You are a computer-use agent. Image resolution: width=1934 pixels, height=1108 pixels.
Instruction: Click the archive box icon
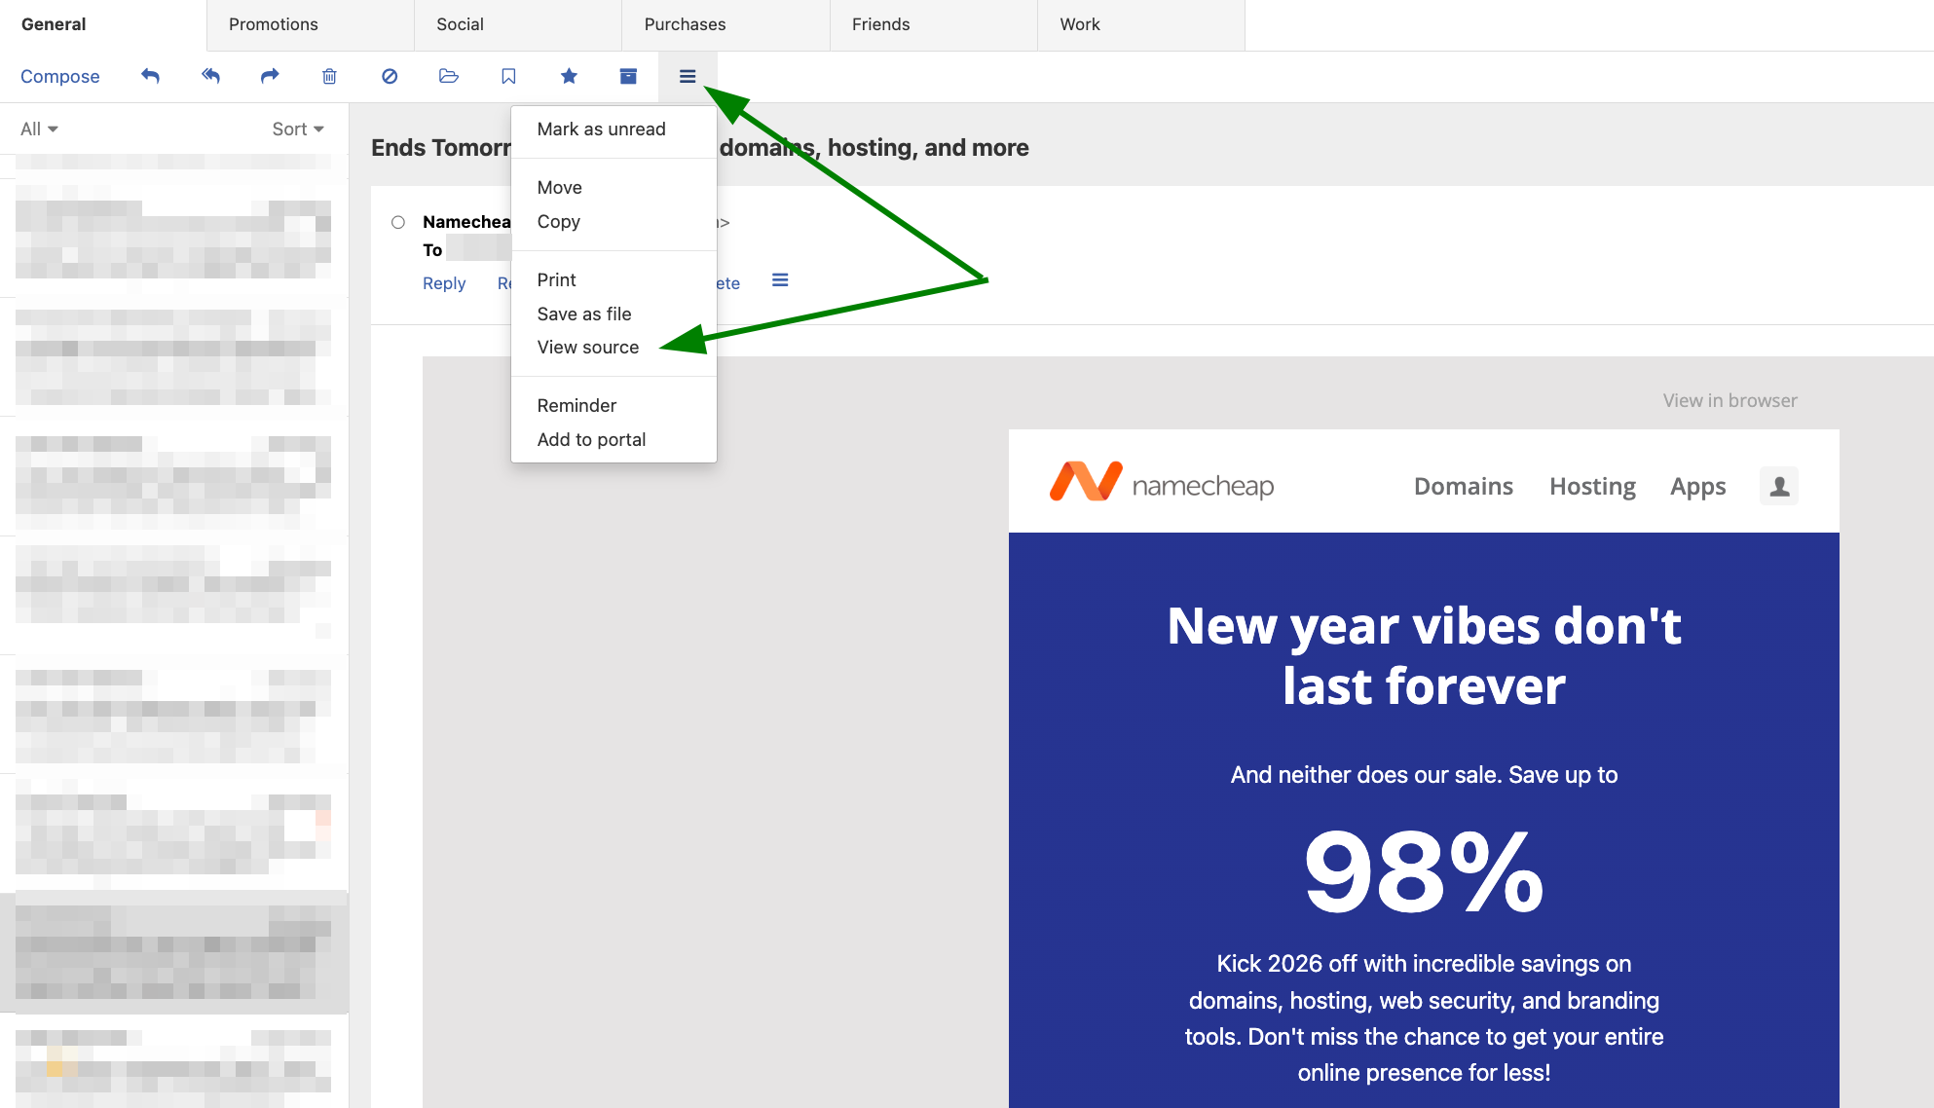pos(628,76)
